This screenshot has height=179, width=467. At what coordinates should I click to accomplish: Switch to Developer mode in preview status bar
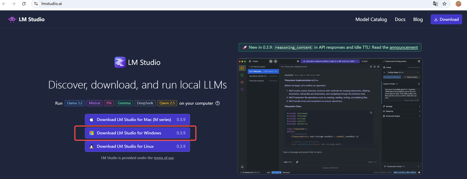[286, 172]
